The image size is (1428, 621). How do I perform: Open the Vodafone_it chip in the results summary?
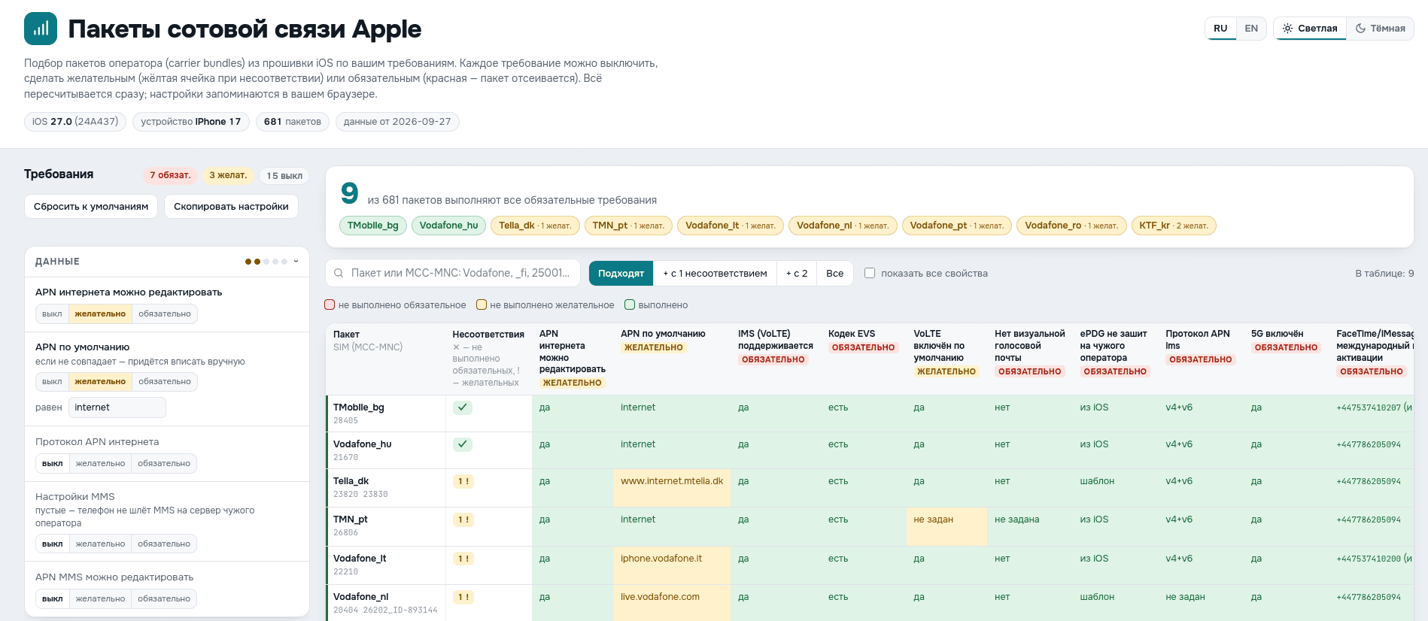731,226
